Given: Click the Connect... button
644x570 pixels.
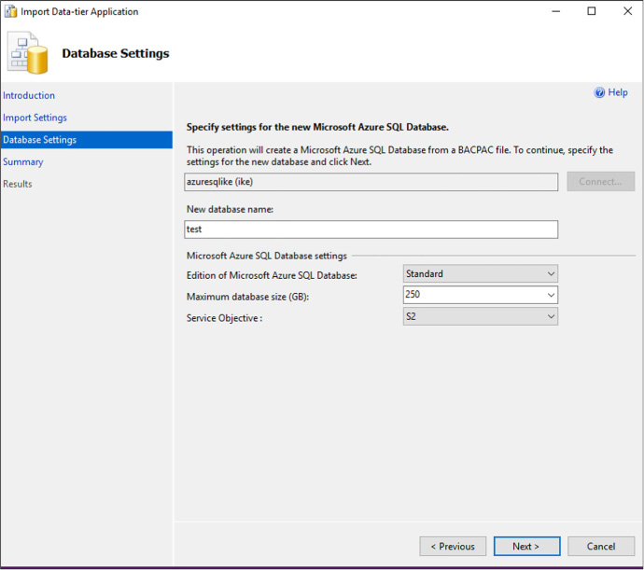Looking at the screenshot, I should [x=600, y=182].
